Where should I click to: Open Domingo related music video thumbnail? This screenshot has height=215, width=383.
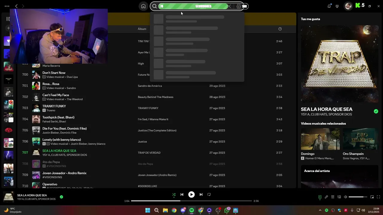pos(320,139)
